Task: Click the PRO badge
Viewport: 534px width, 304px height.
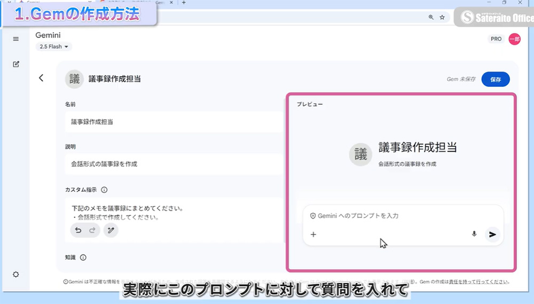Action: pyautogui.click(x=496, y=39)
